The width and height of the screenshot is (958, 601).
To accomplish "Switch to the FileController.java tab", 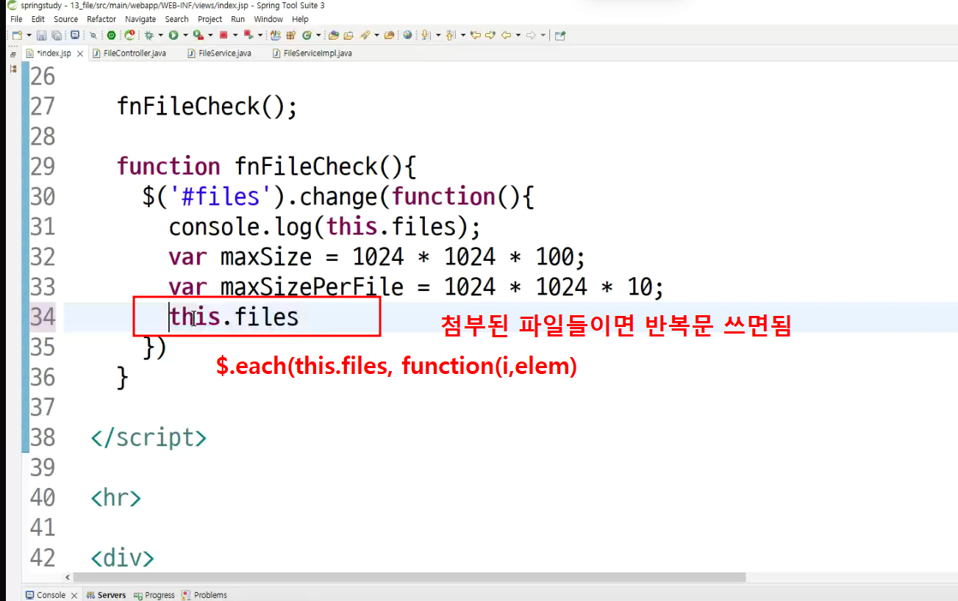I will coord(129,54).
